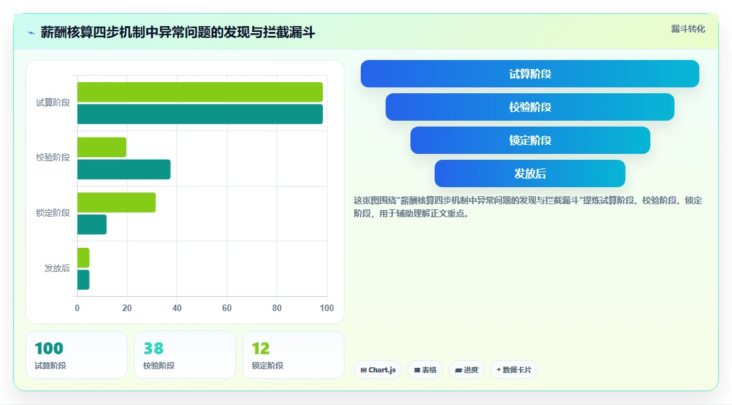The height and width of the screenshot is (405, 732).
Task: Click the 进度 tag
Action: pos(467,370)
